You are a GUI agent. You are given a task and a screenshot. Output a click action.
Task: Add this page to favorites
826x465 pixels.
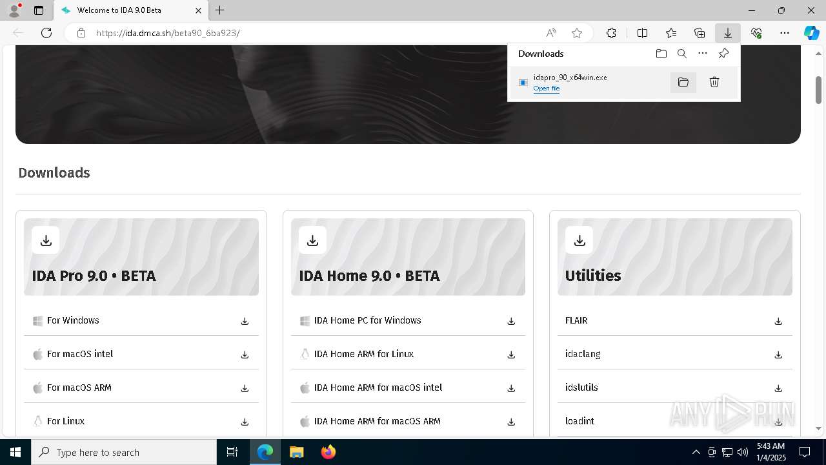click(577, 33)
